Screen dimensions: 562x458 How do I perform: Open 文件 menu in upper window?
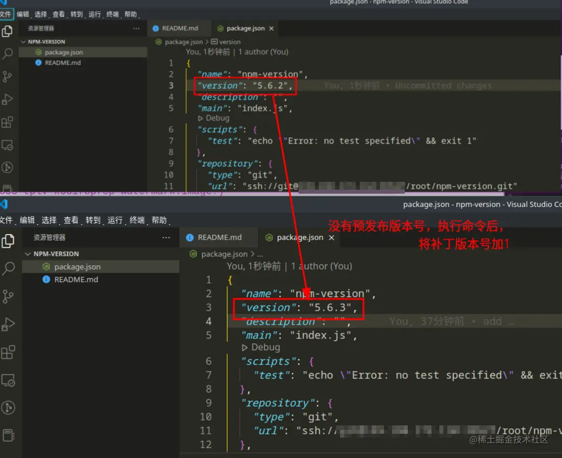6,14
